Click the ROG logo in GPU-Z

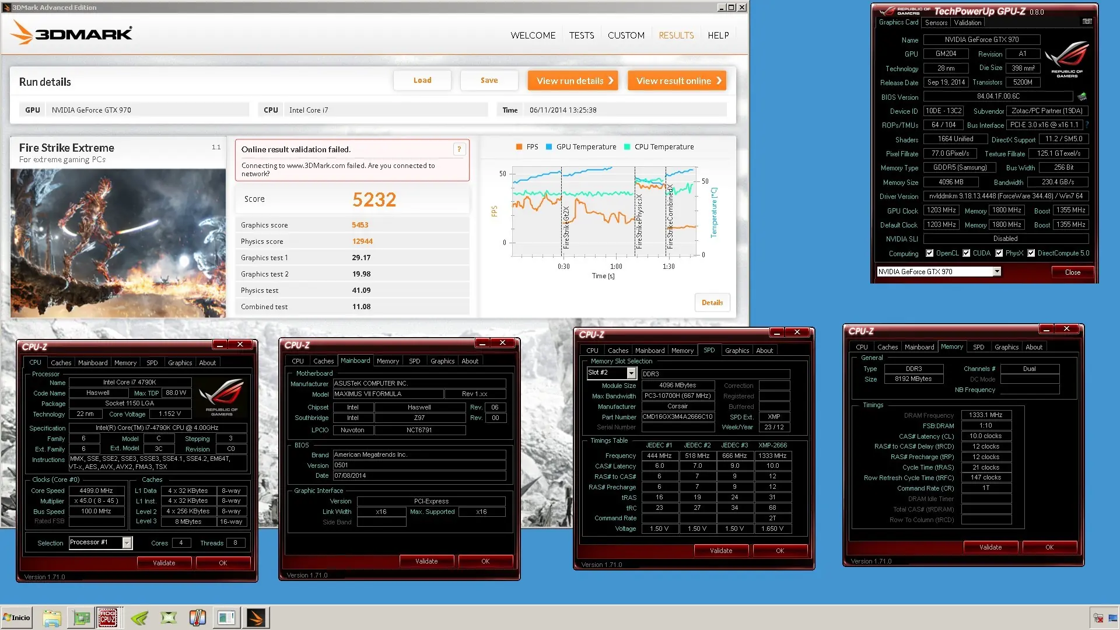pos(1067,58)
